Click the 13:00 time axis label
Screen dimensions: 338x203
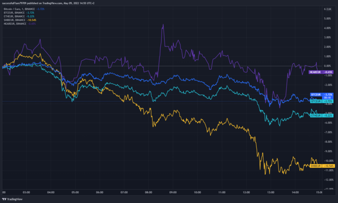coord(271,192)
